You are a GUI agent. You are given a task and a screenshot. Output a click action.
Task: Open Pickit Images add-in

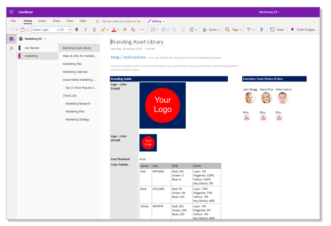(303, 29)
